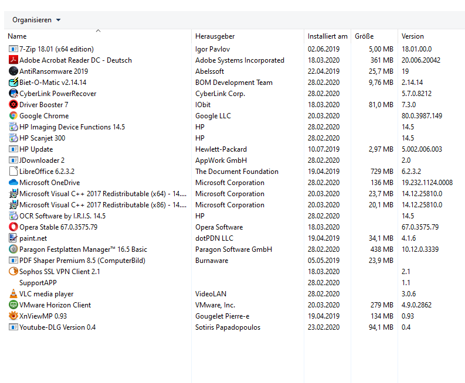Screen dimensions: 465x383
Task: Click version number 19.232.1124.0008
Action: 427,183
